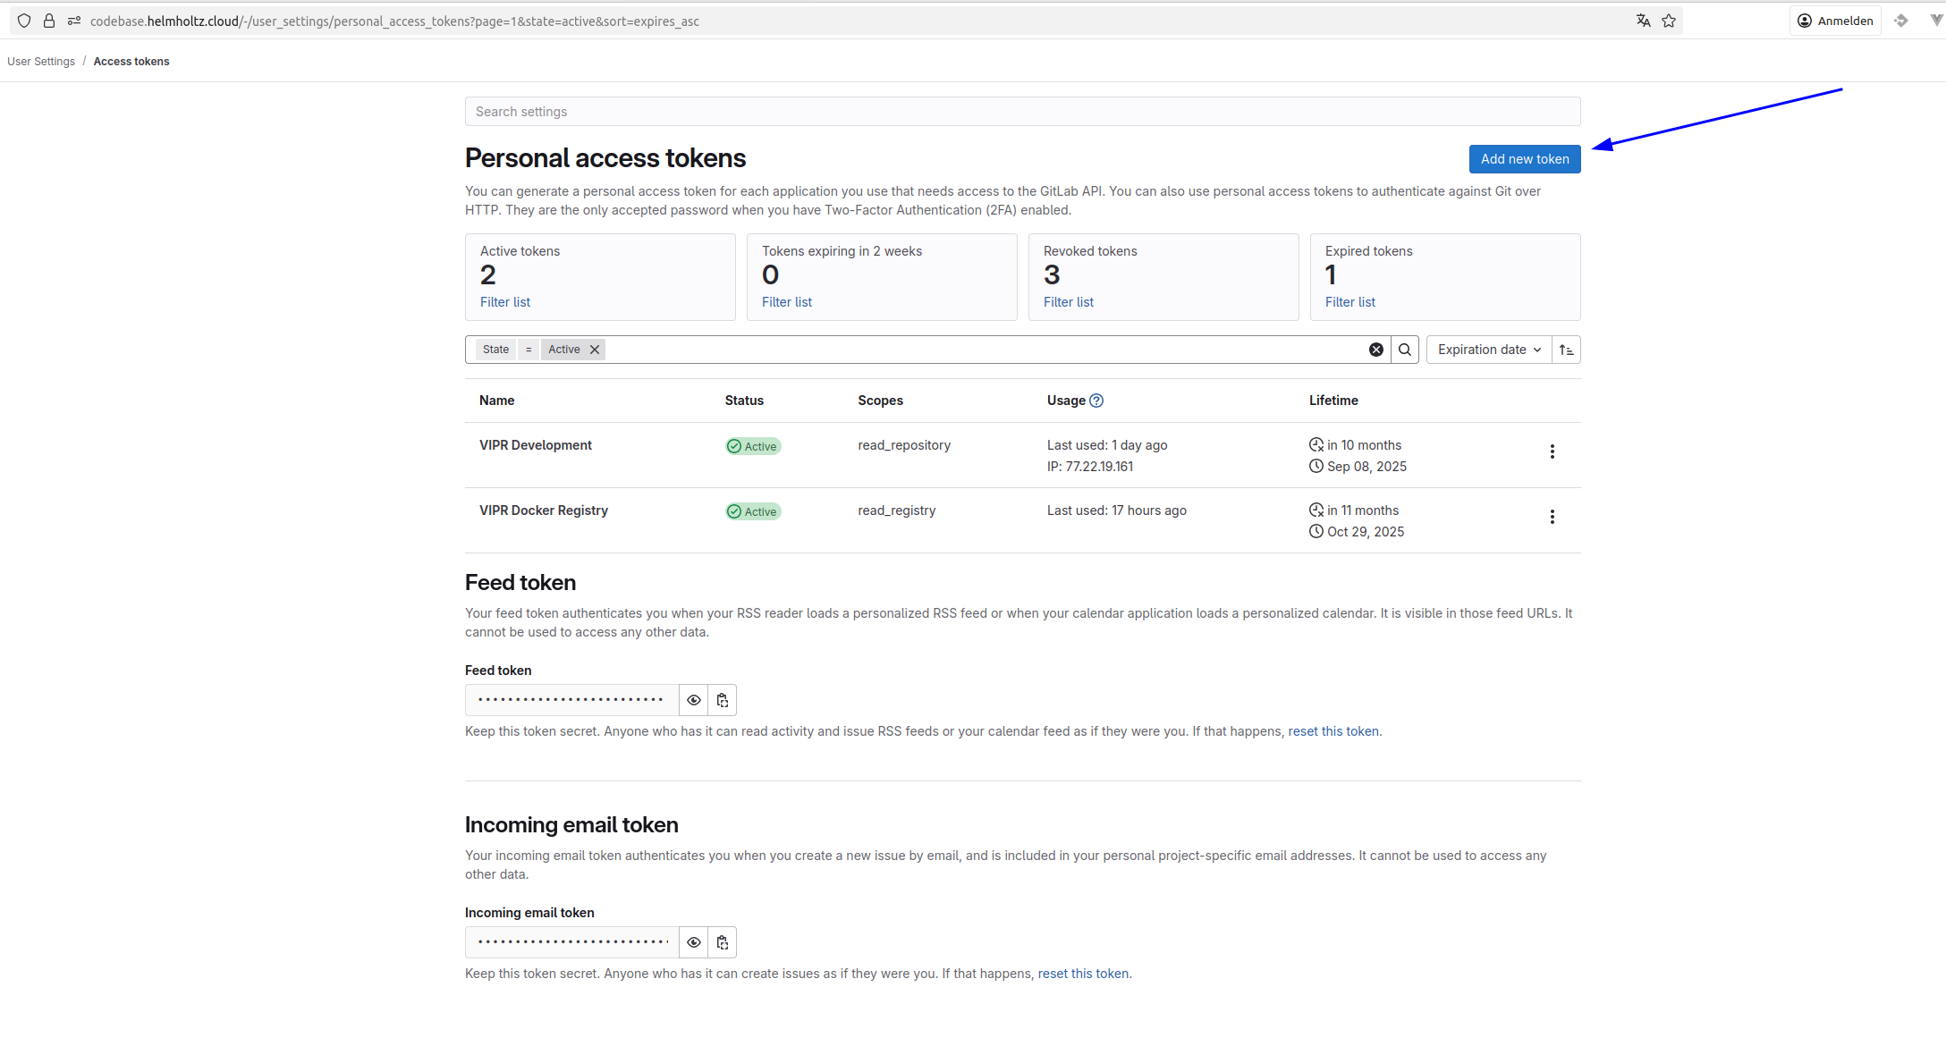
Task: Open actions menu for VIPR Docker Registry token
Action: 1552,517
